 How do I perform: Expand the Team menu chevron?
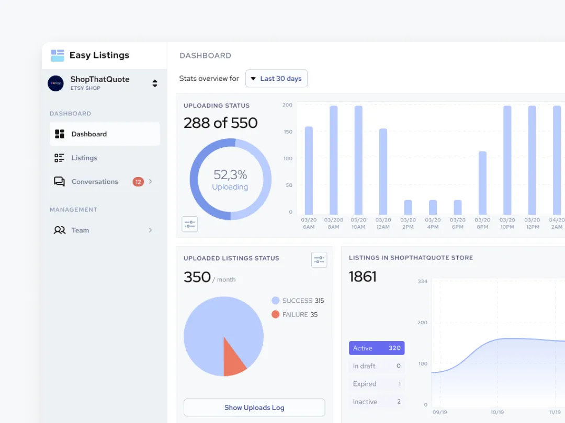[x=151, y=230]
